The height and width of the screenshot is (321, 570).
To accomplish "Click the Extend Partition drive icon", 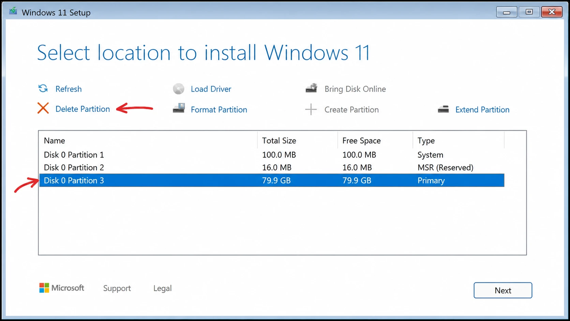I will 443,109.
